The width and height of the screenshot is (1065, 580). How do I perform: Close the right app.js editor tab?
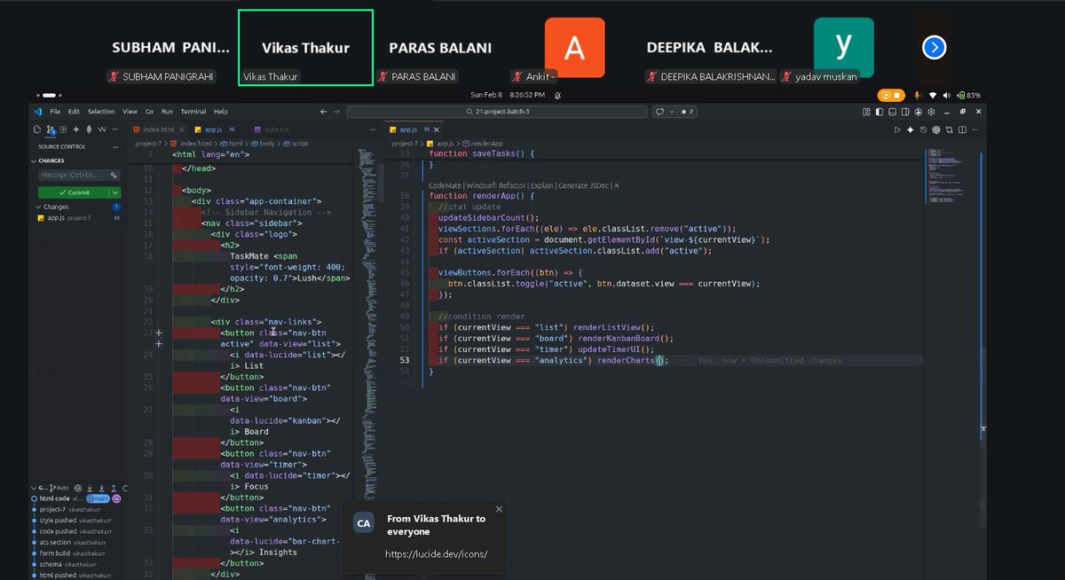click(x=437, y=129)
